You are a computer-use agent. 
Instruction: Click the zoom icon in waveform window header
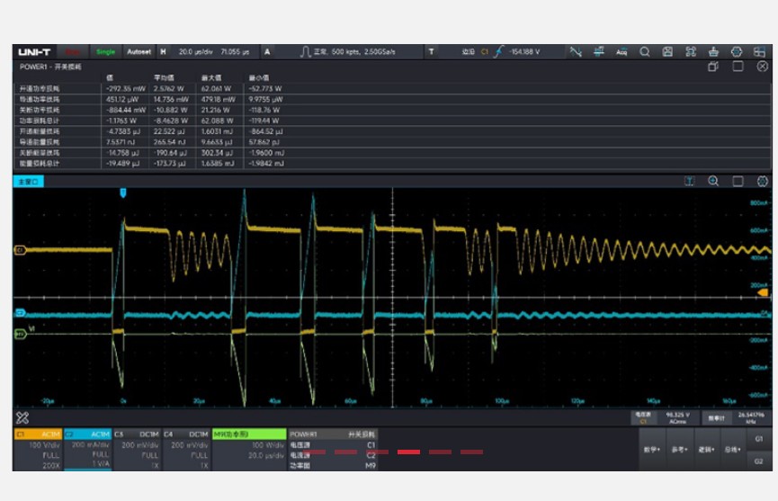[713, 181]
